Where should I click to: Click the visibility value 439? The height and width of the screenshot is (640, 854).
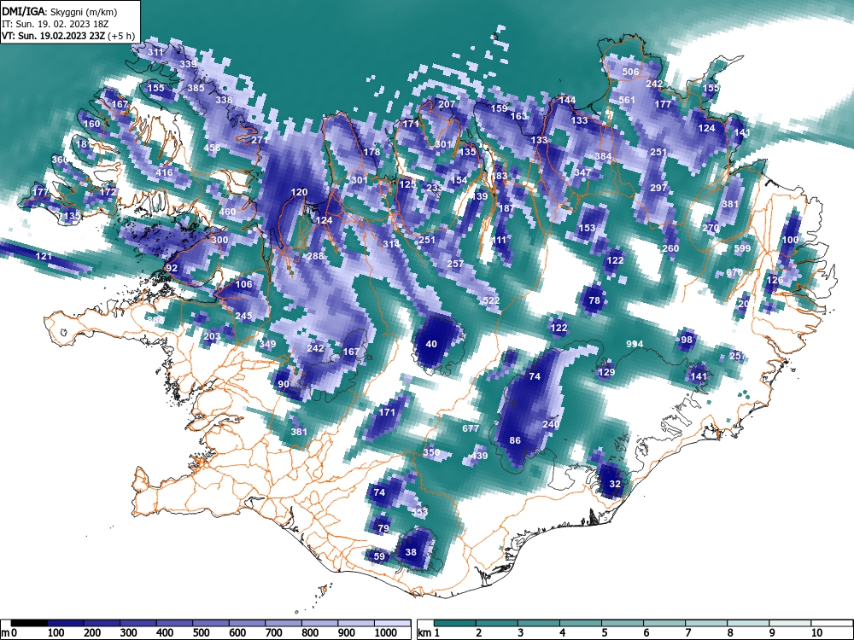tap(479, 456)
